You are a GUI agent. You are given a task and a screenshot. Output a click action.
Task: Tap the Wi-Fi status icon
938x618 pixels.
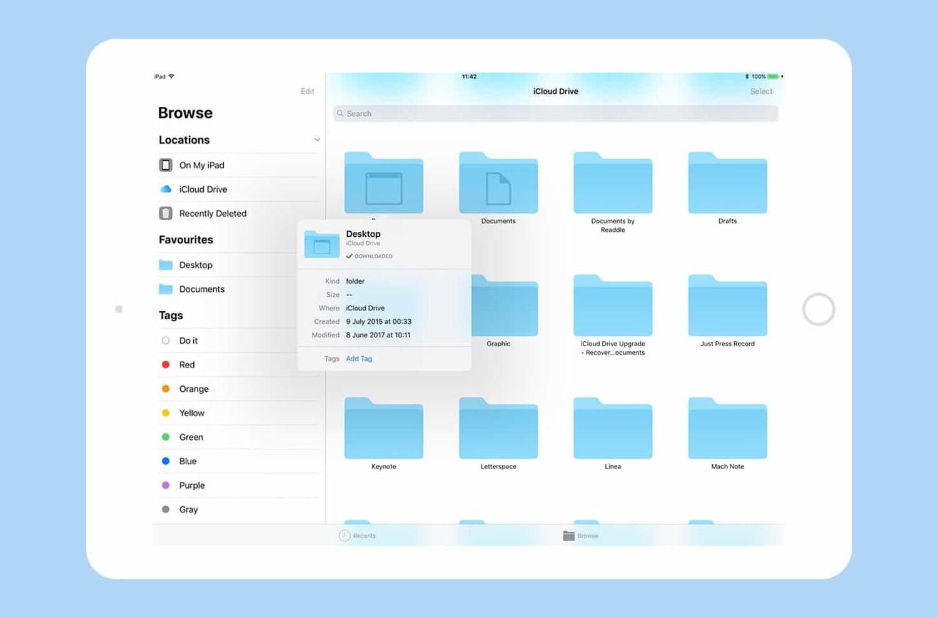point(171,76)
